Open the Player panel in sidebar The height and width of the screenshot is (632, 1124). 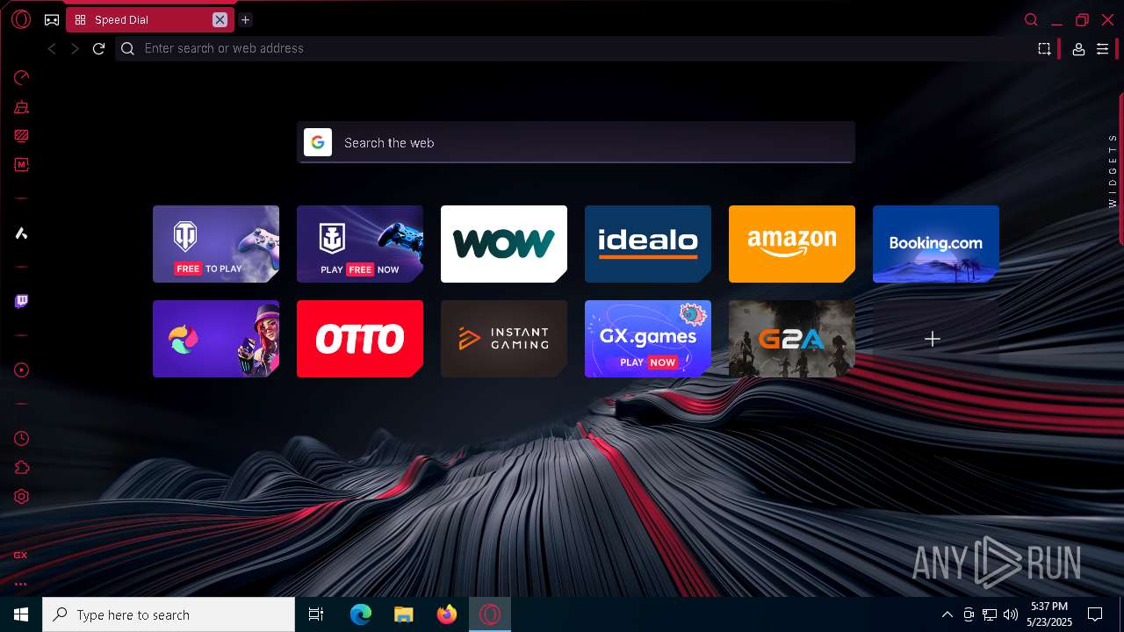coord(22,370)
